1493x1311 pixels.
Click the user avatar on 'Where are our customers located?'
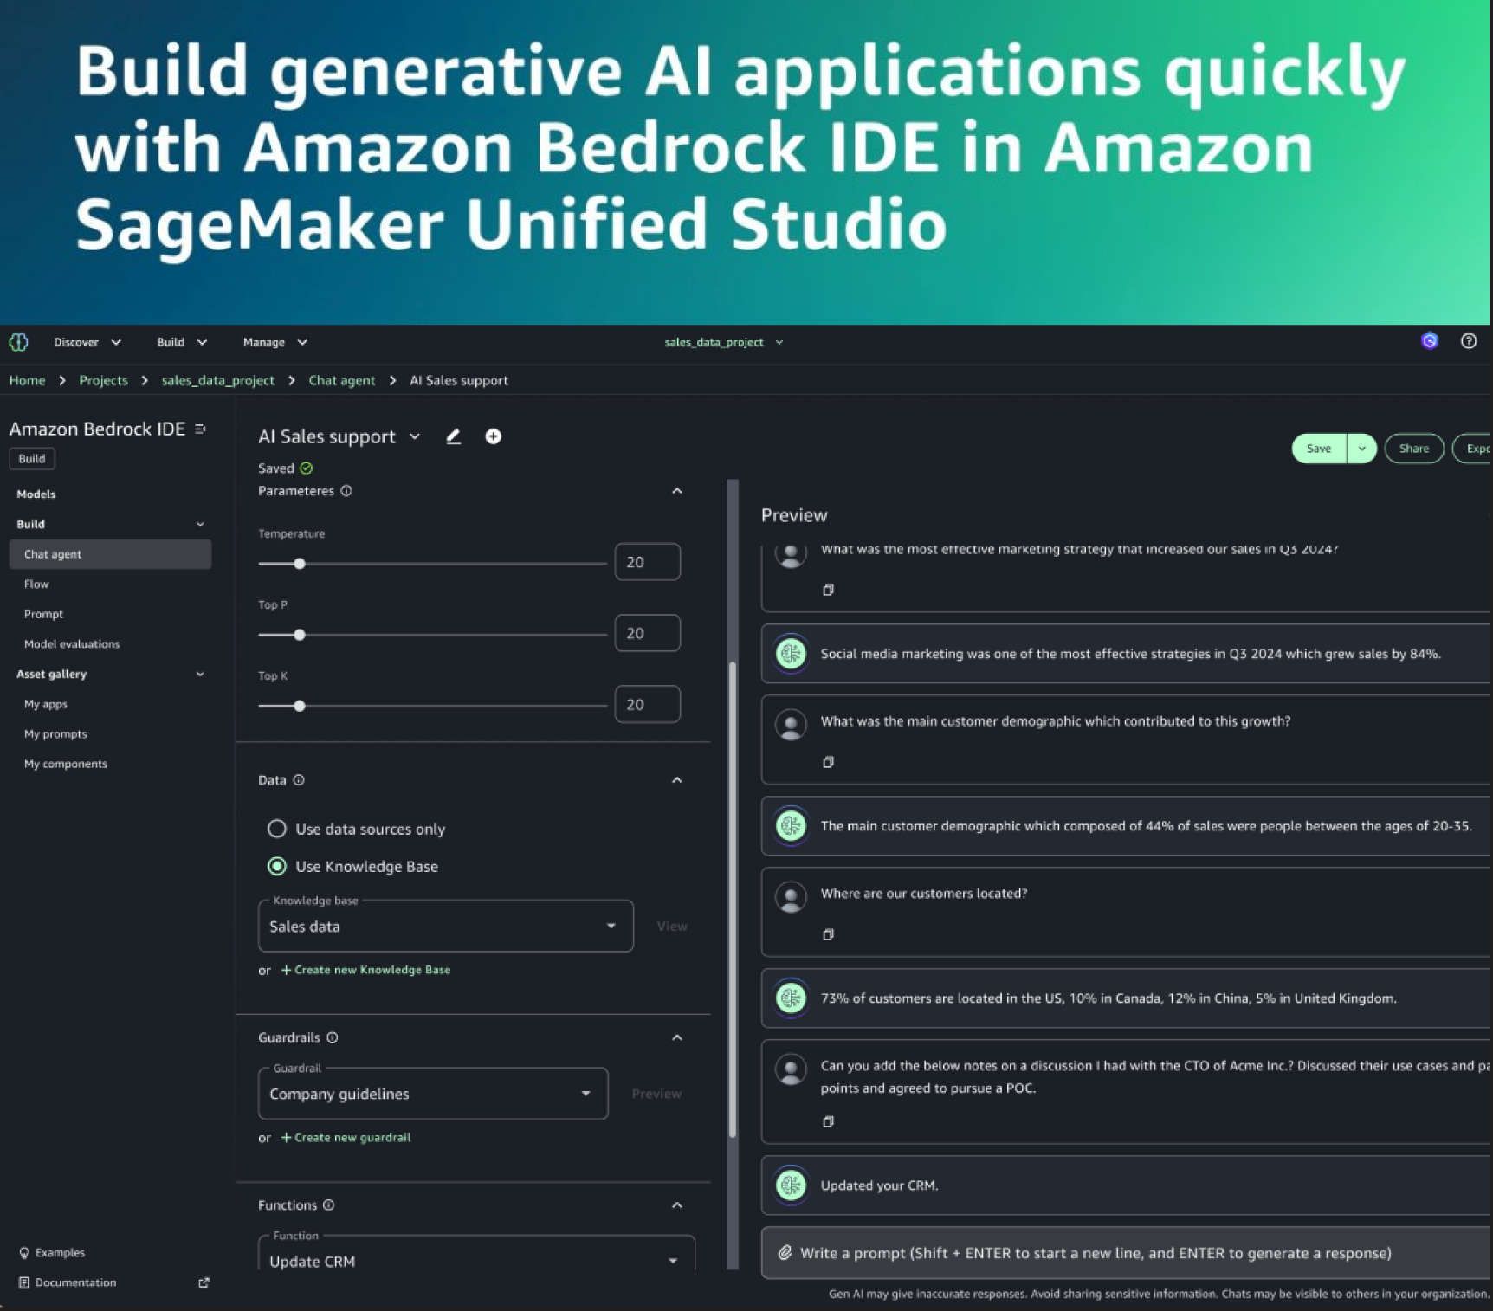pos(791,897)
